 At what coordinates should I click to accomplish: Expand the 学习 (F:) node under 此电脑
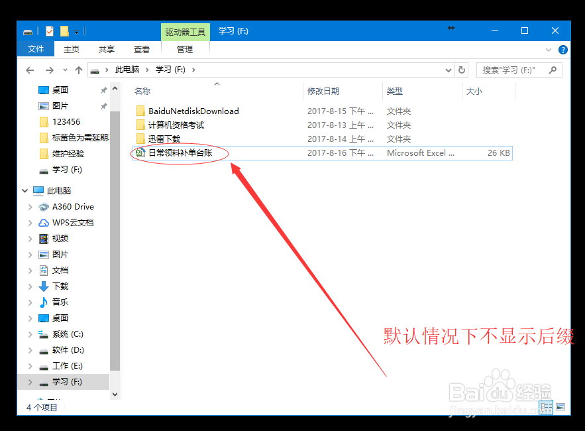pos(30,382)
